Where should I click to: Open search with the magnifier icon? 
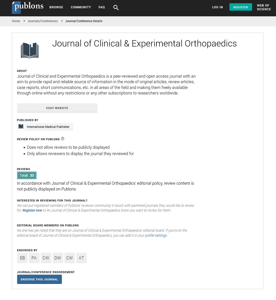tap(116, 8)
